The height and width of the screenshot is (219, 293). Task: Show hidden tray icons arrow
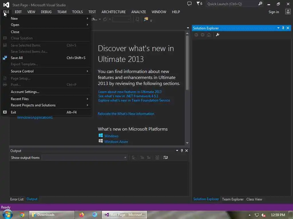pos(250,215)
